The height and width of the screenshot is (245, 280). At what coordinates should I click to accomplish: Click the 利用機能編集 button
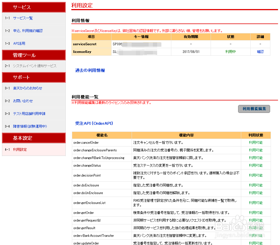pyautogui.click(x=254, y=109)
